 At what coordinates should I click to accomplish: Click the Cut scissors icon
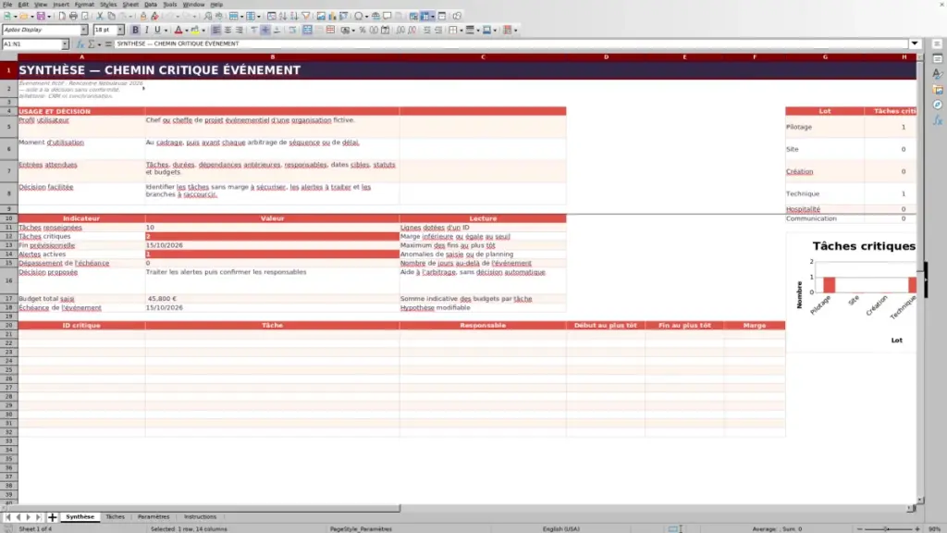[x=100, y=17]
